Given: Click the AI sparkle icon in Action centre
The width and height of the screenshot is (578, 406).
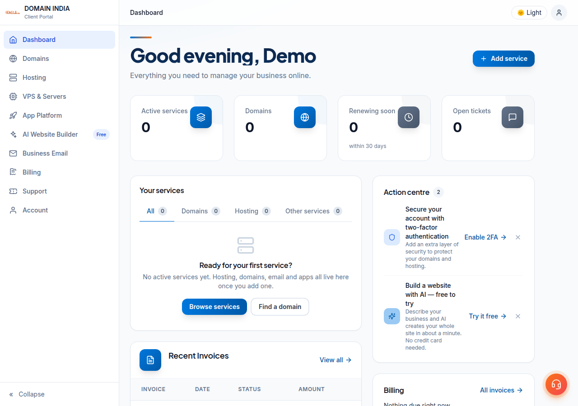Looking at the screenshot, I should (x=392, y=316).
